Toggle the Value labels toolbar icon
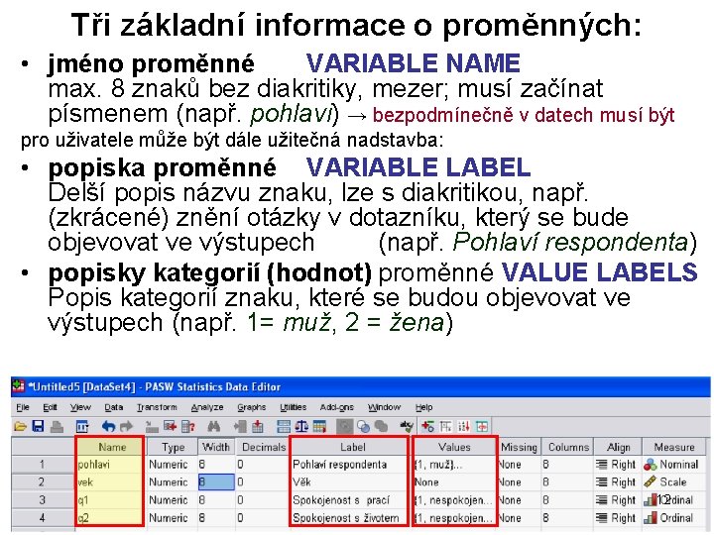The width and height of the screenshot is (714, 535). pos(345,427)
